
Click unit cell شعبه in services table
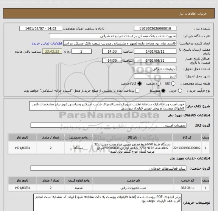(79, 188)
